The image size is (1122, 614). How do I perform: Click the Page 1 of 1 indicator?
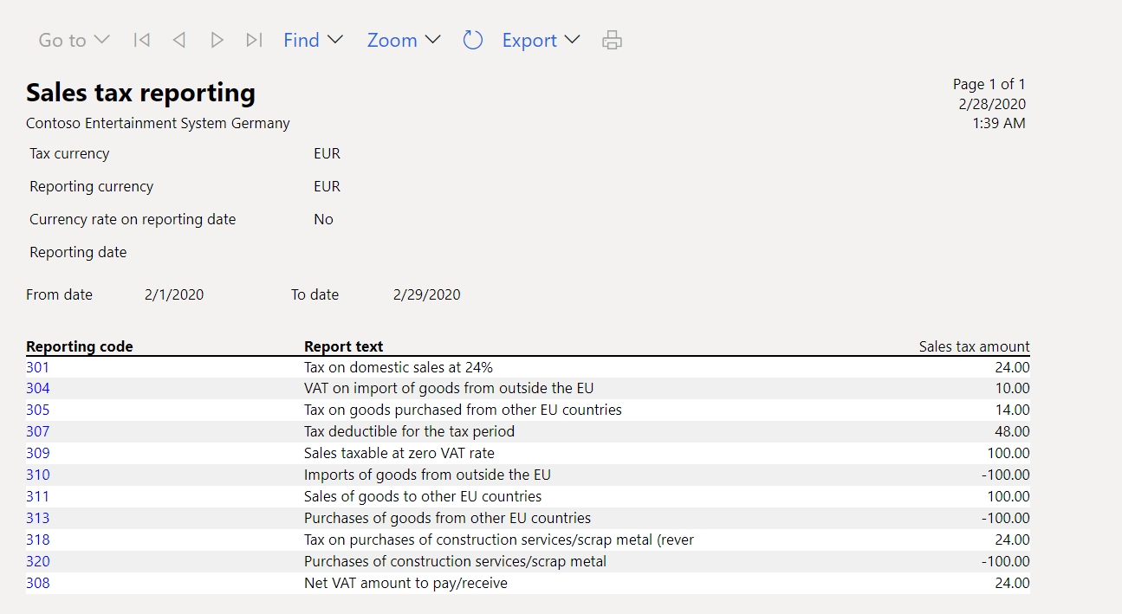tap(989, 84)
